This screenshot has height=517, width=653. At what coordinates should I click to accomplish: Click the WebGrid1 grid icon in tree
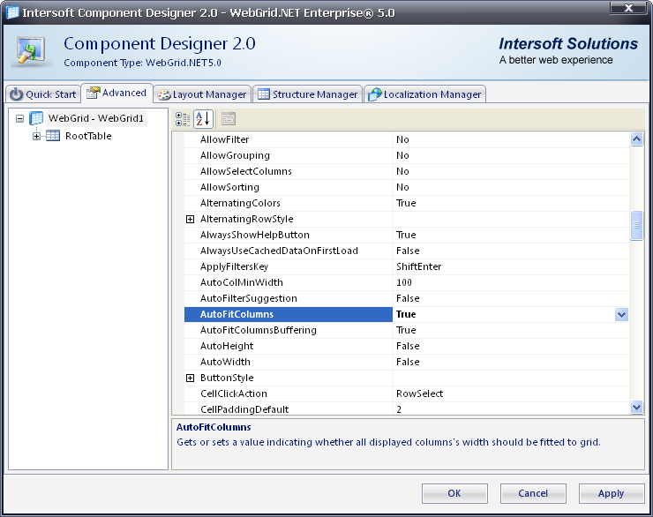click(36, 118)
